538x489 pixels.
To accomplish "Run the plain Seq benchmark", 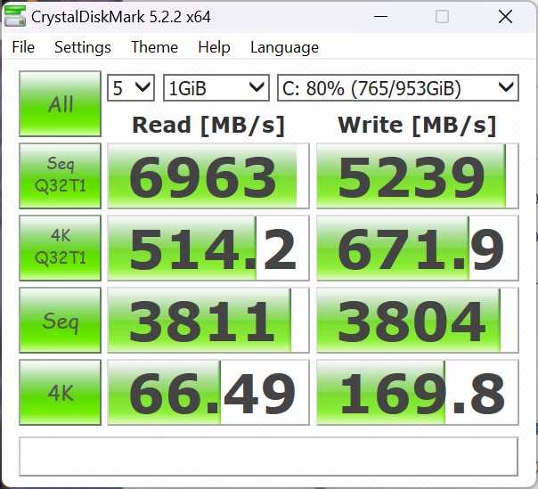I will [60, 320].
